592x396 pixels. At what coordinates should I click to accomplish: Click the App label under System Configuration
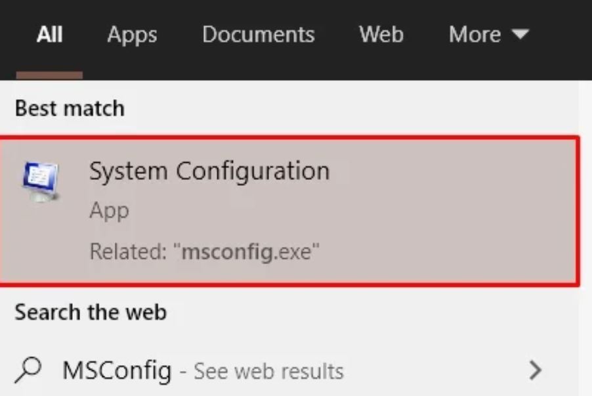point(109,211)
